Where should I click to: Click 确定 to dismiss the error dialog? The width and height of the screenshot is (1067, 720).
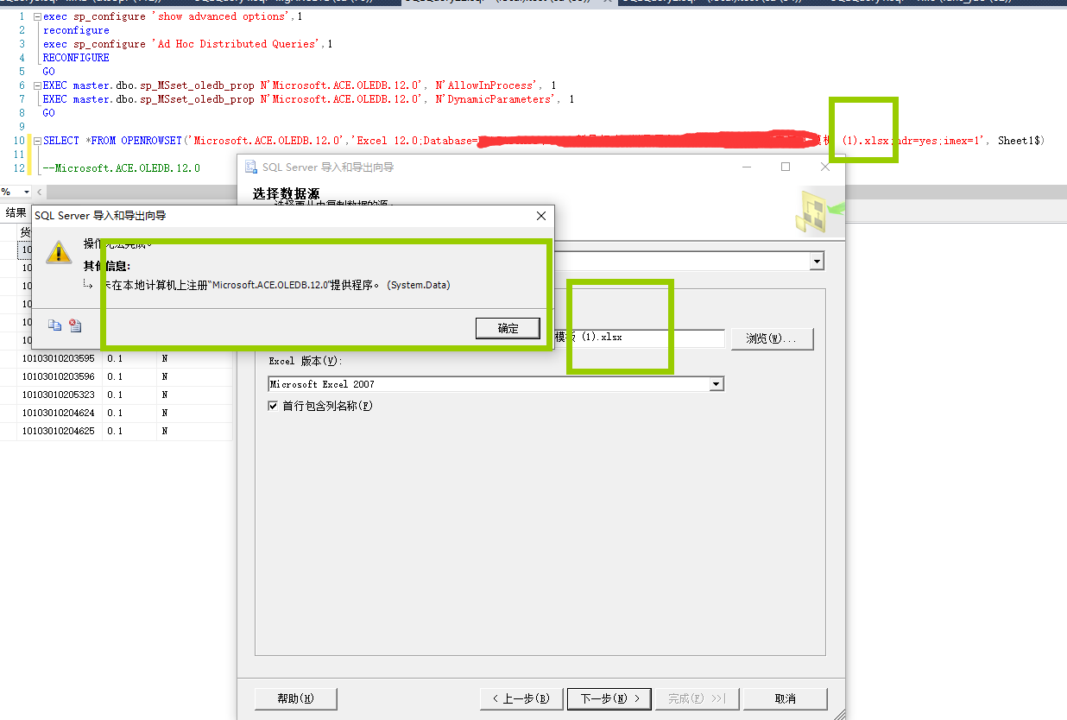pos(508,328)
